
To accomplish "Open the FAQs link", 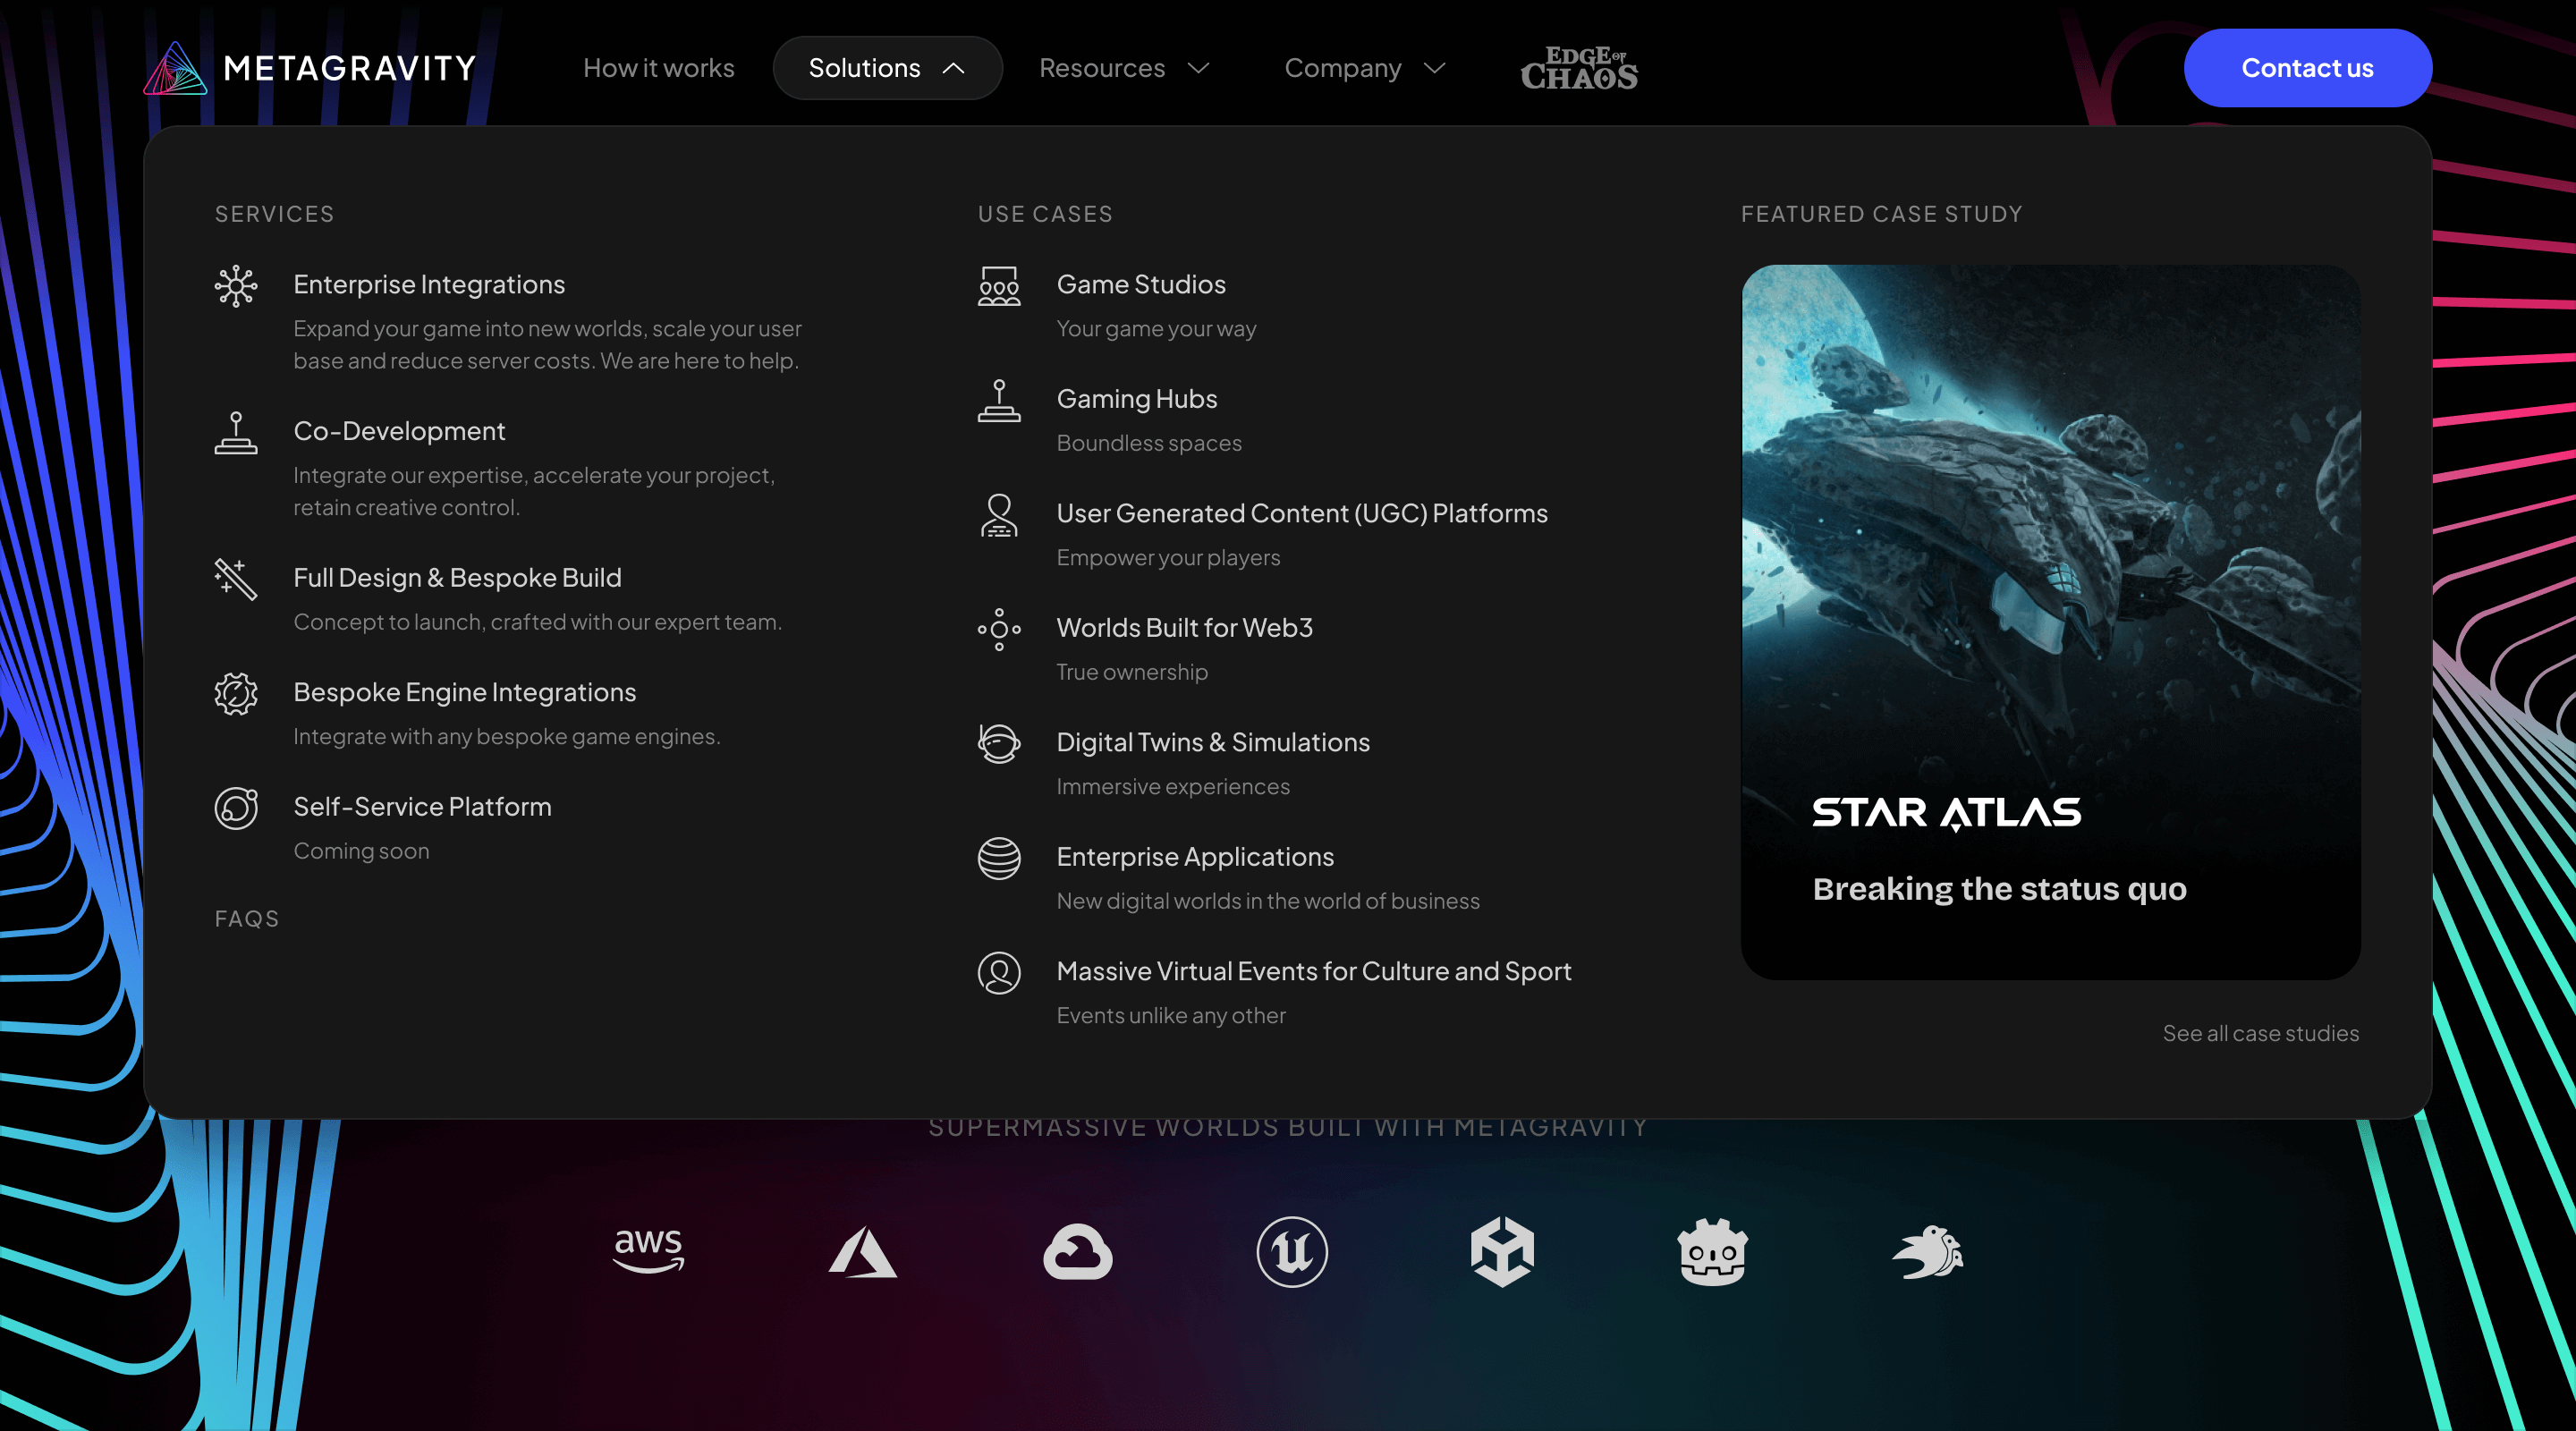I will (x=247, y=918).
